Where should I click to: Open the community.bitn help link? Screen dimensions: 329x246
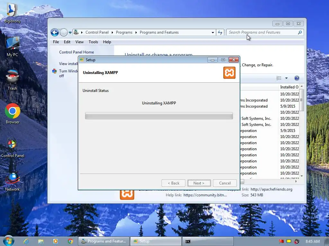pyautogui.click(x=205, y=195)
